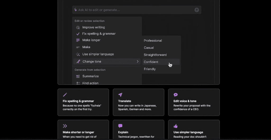Click the Summarize icon
271x140 pixels.
78,76
